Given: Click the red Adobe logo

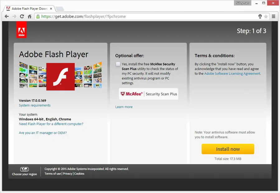Looking at the screenshot, I should click(21, 30).
